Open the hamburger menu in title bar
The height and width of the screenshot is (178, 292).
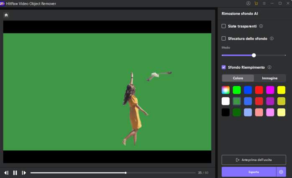tap(264, 3)
